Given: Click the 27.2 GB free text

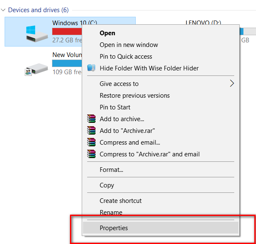Looking at the screenshot, I should [x=67, y=40].
